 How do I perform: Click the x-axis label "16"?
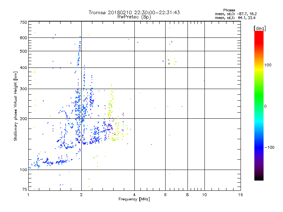241,195
